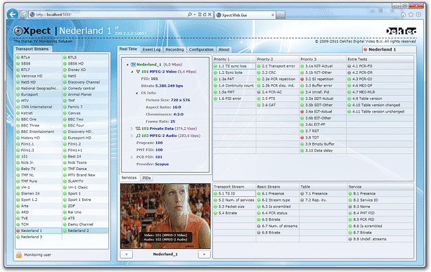
Task: Select Eurosport HD stream
Action: pyautogui.click(x=85, y=138)
